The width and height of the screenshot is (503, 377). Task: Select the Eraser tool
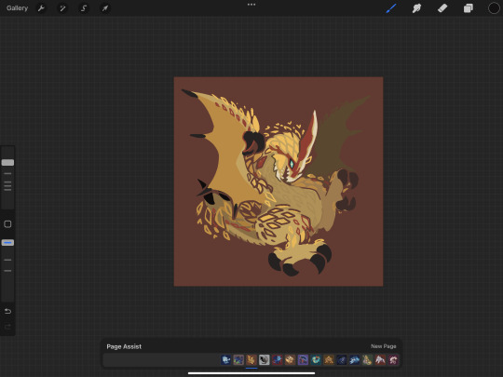tap(442, 8)
